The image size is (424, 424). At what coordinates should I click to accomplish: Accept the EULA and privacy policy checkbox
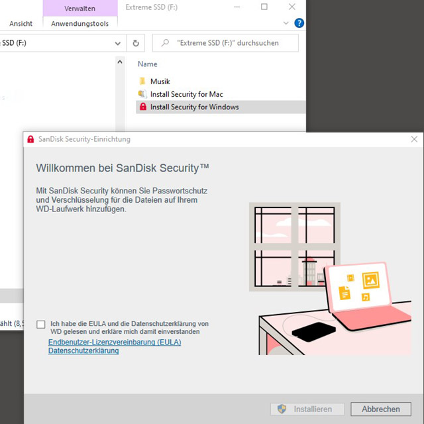[x=41, y=324]
